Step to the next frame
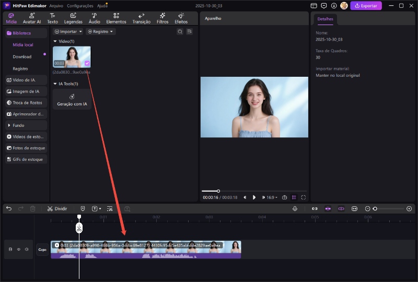Image resolution: width=418 pixels, height=282 pixels. (x=263, y=197)
